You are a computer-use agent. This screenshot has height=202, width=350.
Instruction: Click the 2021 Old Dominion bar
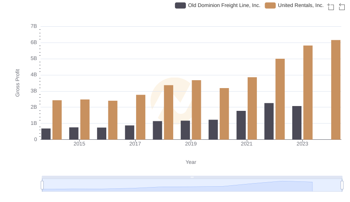pos(241,125)
